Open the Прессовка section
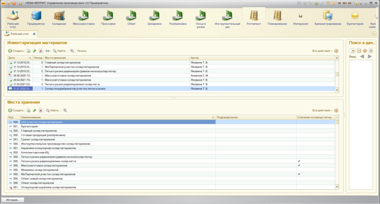This screenshot has height=204, width=380. point(108,18)
